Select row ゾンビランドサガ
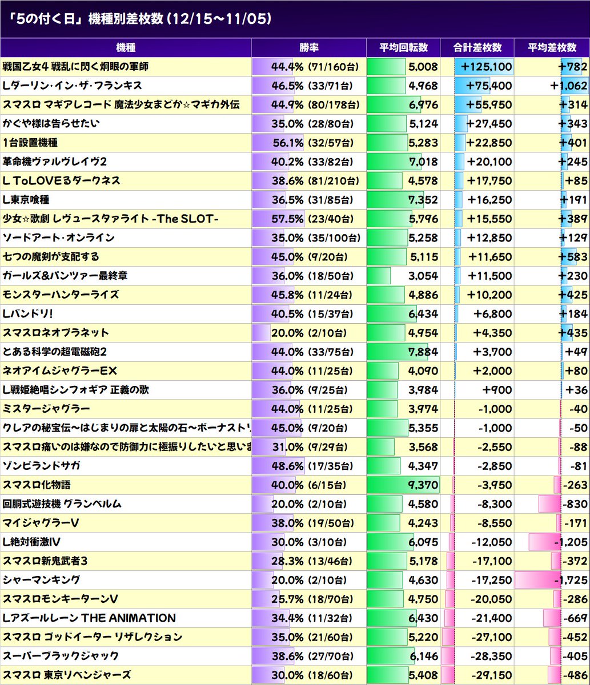The image size is (590, 685). (295, 466)
